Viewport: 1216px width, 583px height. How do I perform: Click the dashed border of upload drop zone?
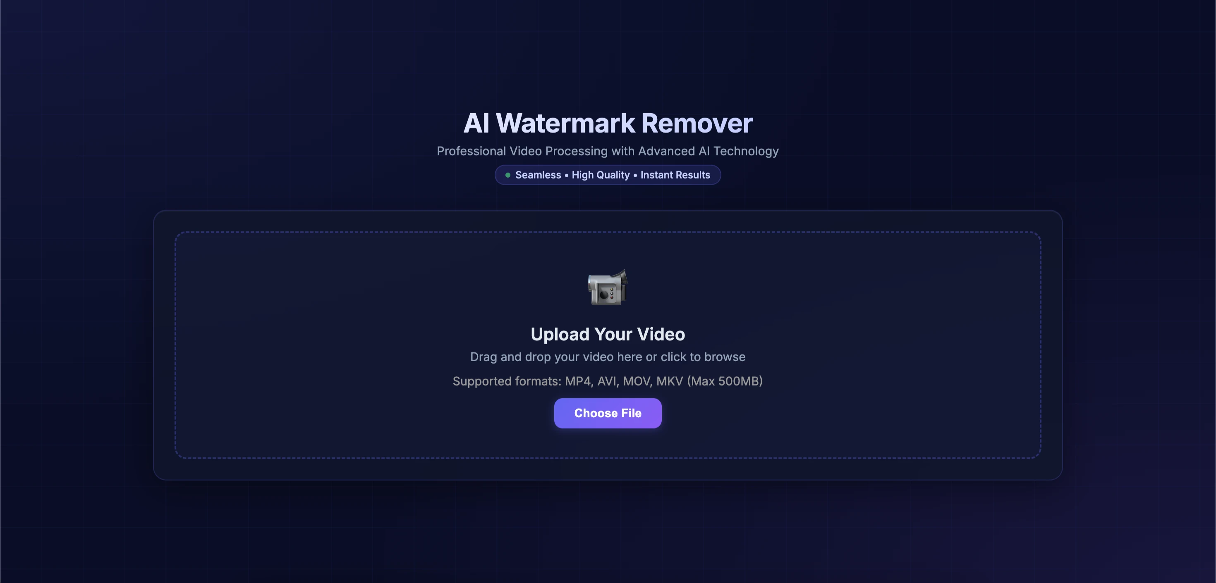(608, 232)
